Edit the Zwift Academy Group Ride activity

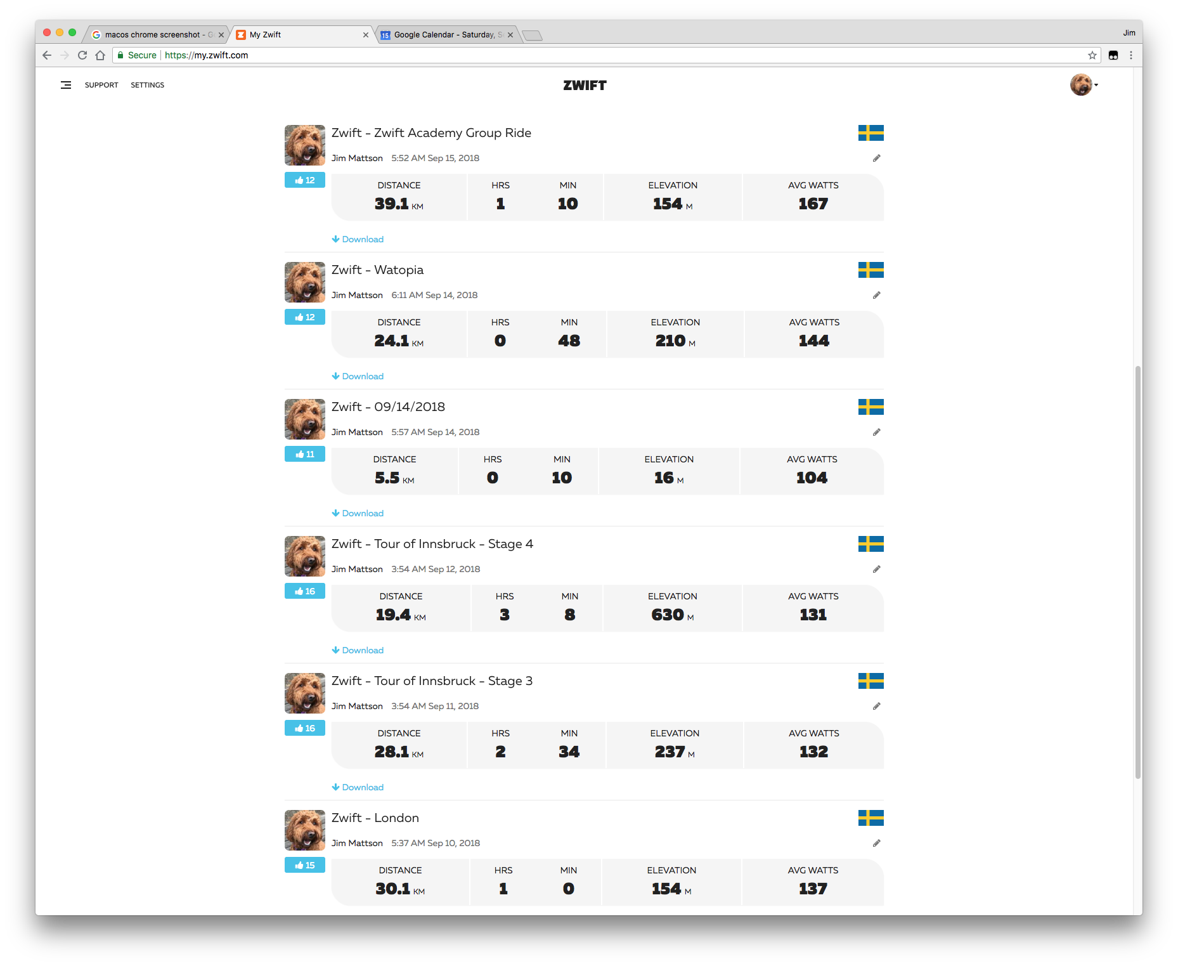pos(877,158)
